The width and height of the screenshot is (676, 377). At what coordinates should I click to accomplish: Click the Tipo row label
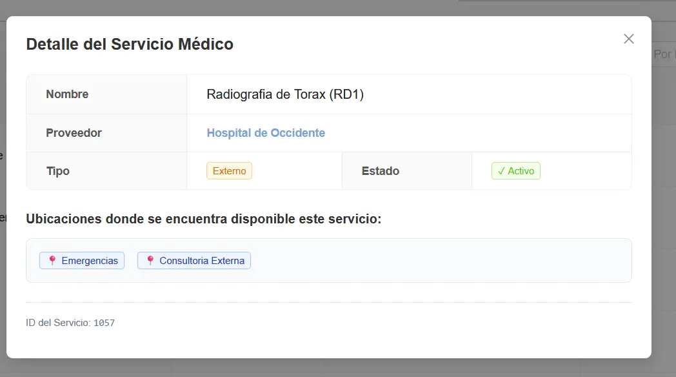coord(58,170)
